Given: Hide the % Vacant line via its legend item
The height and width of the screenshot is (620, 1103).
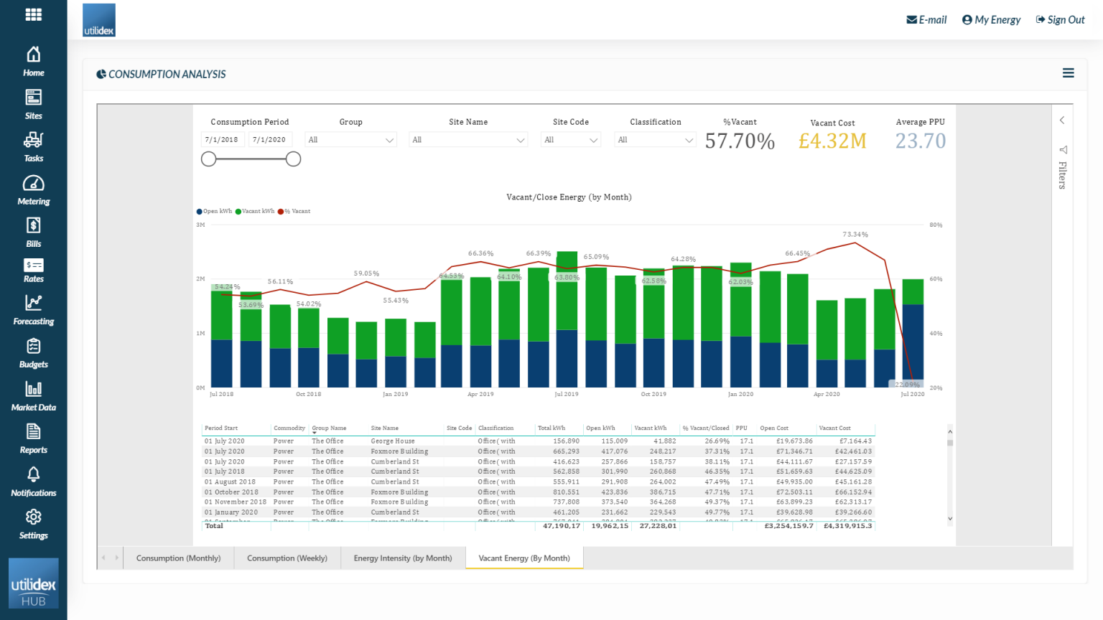Looking at the screenshot, I should point(296,211).
